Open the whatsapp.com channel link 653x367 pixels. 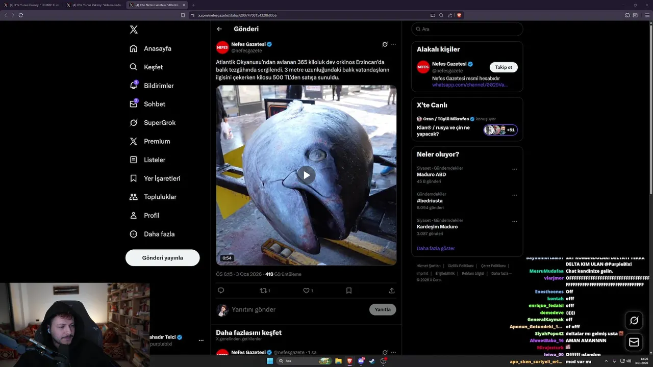pyautogui.click(x=470, y=85)
